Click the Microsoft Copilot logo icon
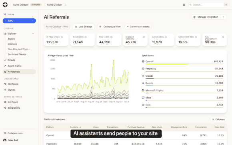The height and width of the screenshot is (145, 232). pos(143,90)
